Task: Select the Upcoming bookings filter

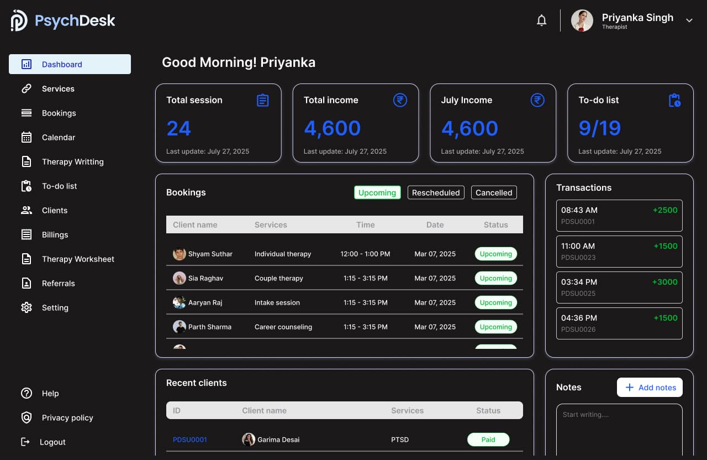Action: pyautogui.click(x=377, y=192)
